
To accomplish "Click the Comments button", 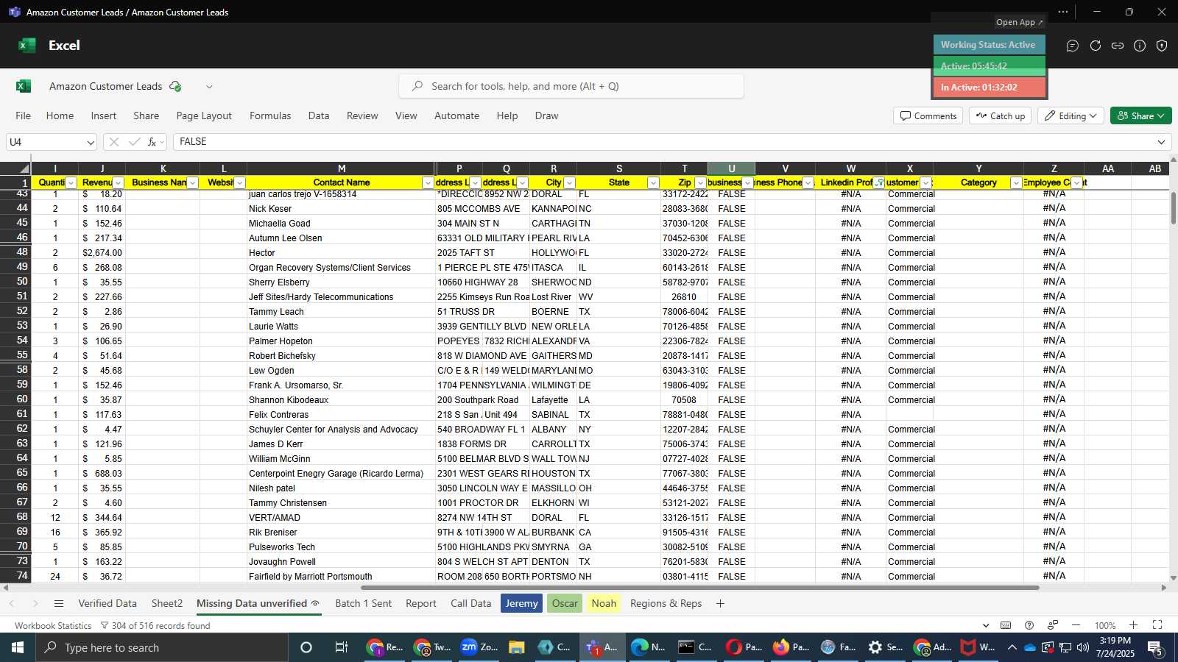I will coord(928,116).
